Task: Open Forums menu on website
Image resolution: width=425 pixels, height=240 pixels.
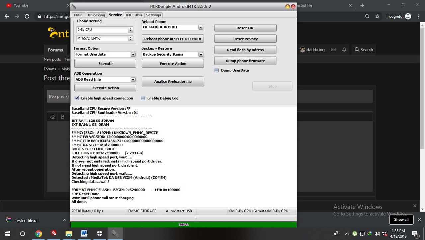Action: tap(55, 50)
